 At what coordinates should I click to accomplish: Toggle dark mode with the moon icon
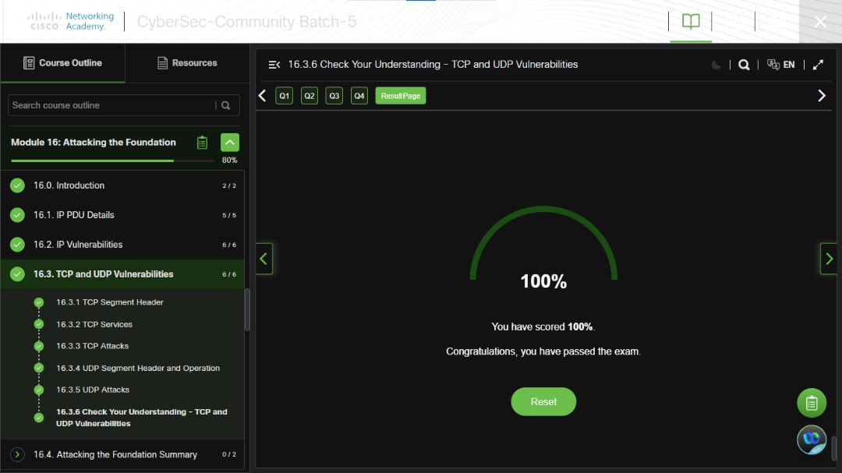click(x=716, y=65)
